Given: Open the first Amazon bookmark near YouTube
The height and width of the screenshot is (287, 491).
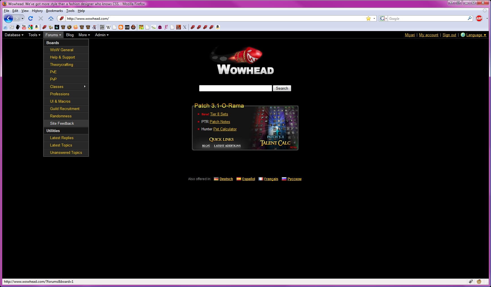Looking at the screenshot, I should pyautogui.click(x=37, y=27).
